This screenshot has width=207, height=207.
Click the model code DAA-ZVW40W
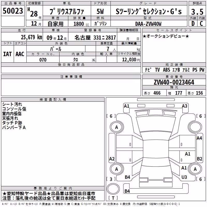148,24
